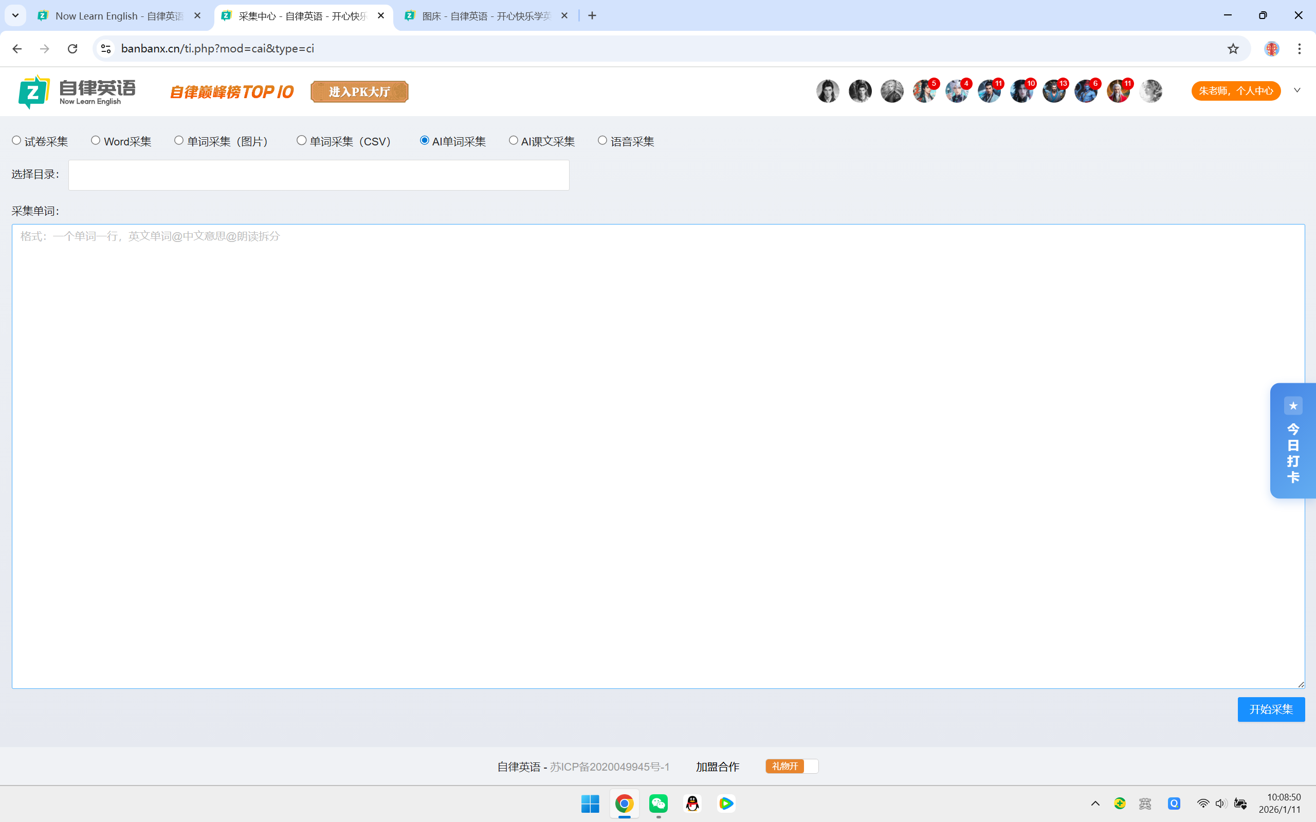1316x822 pixels.
Task: Bookmark this page with the star icon
Action: click(1232, 48)
